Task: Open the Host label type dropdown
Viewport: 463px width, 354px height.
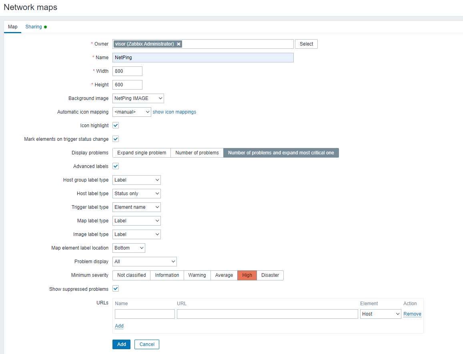Action: pos(136,194)
